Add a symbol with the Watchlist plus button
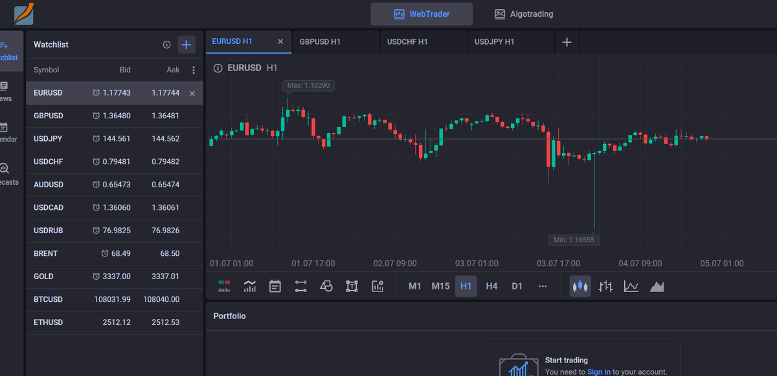This screenshot has height=376, width=777. click(x=186, y=45)
